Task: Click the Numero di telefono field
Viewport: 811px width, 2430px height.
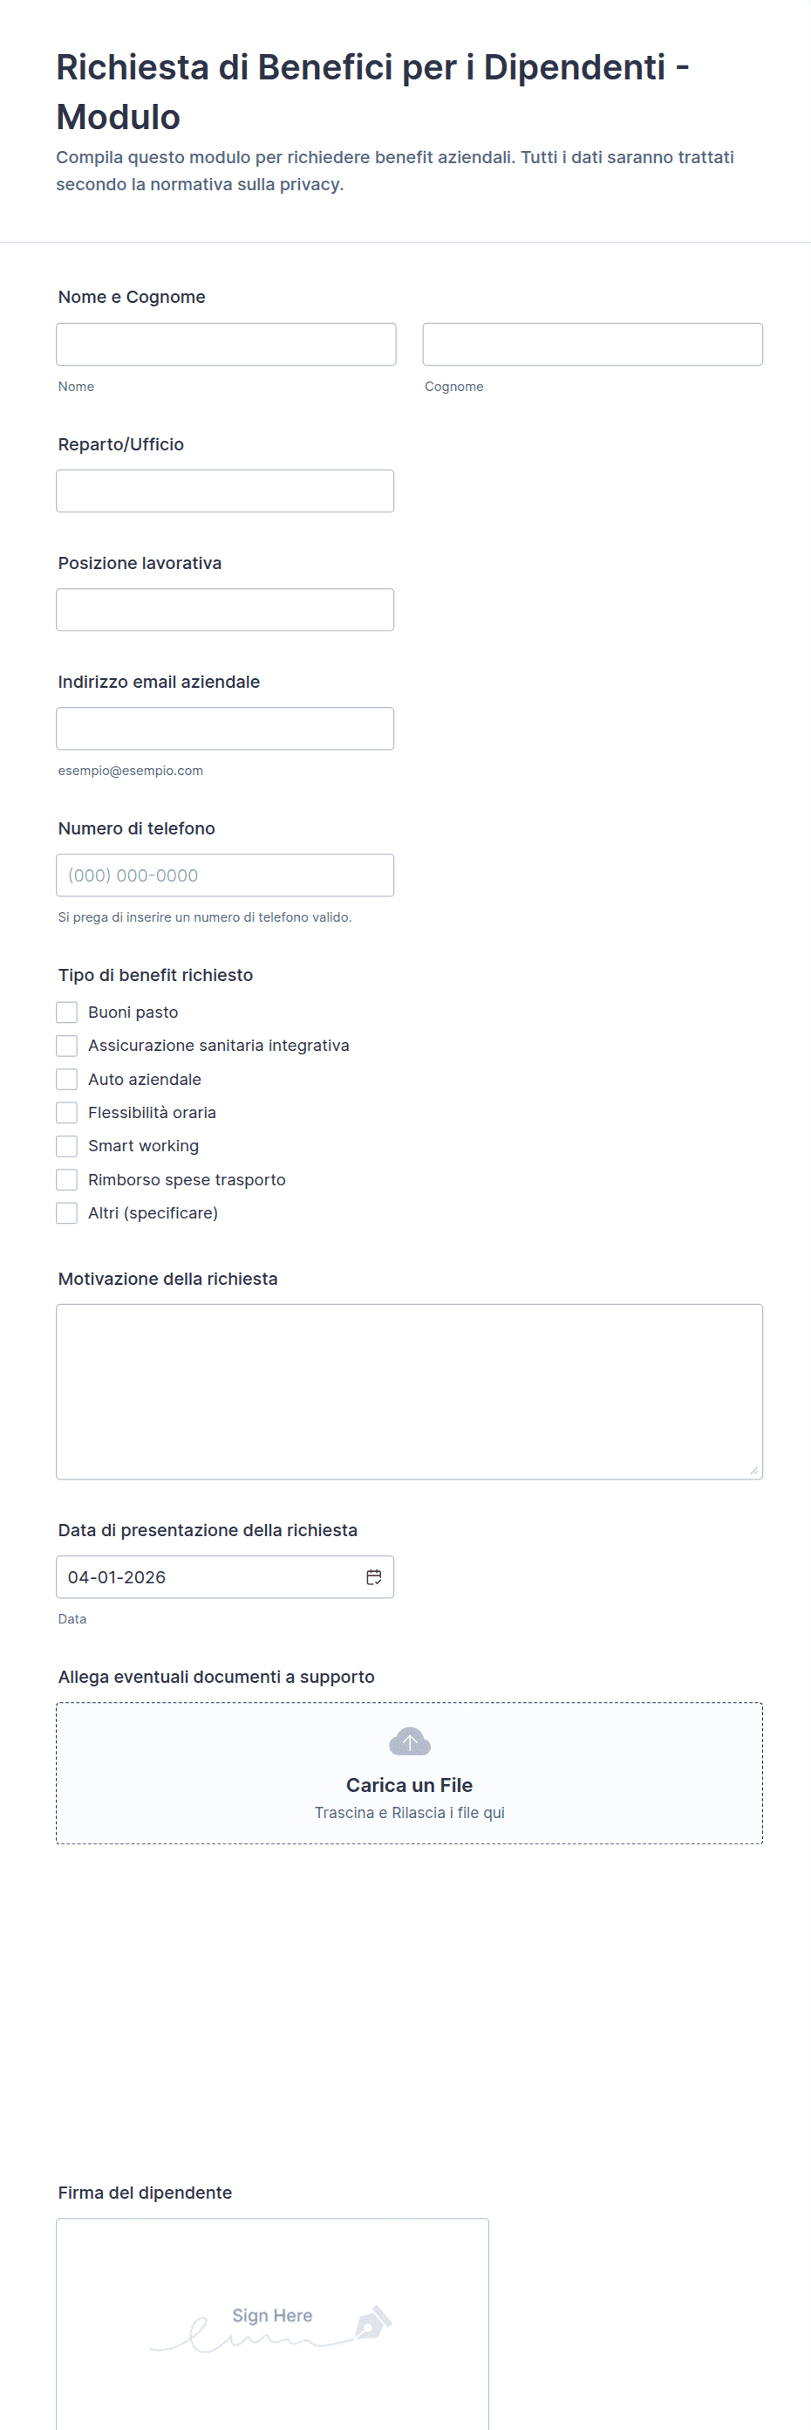Action: pos(225,875)
